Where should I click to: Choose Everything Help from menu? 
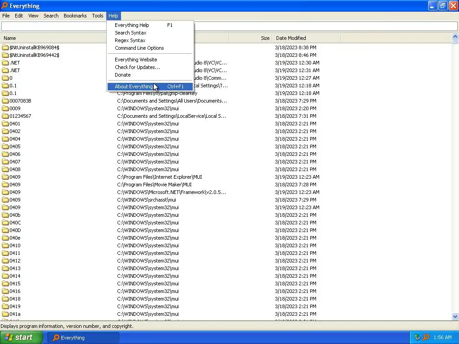[150, 25]
